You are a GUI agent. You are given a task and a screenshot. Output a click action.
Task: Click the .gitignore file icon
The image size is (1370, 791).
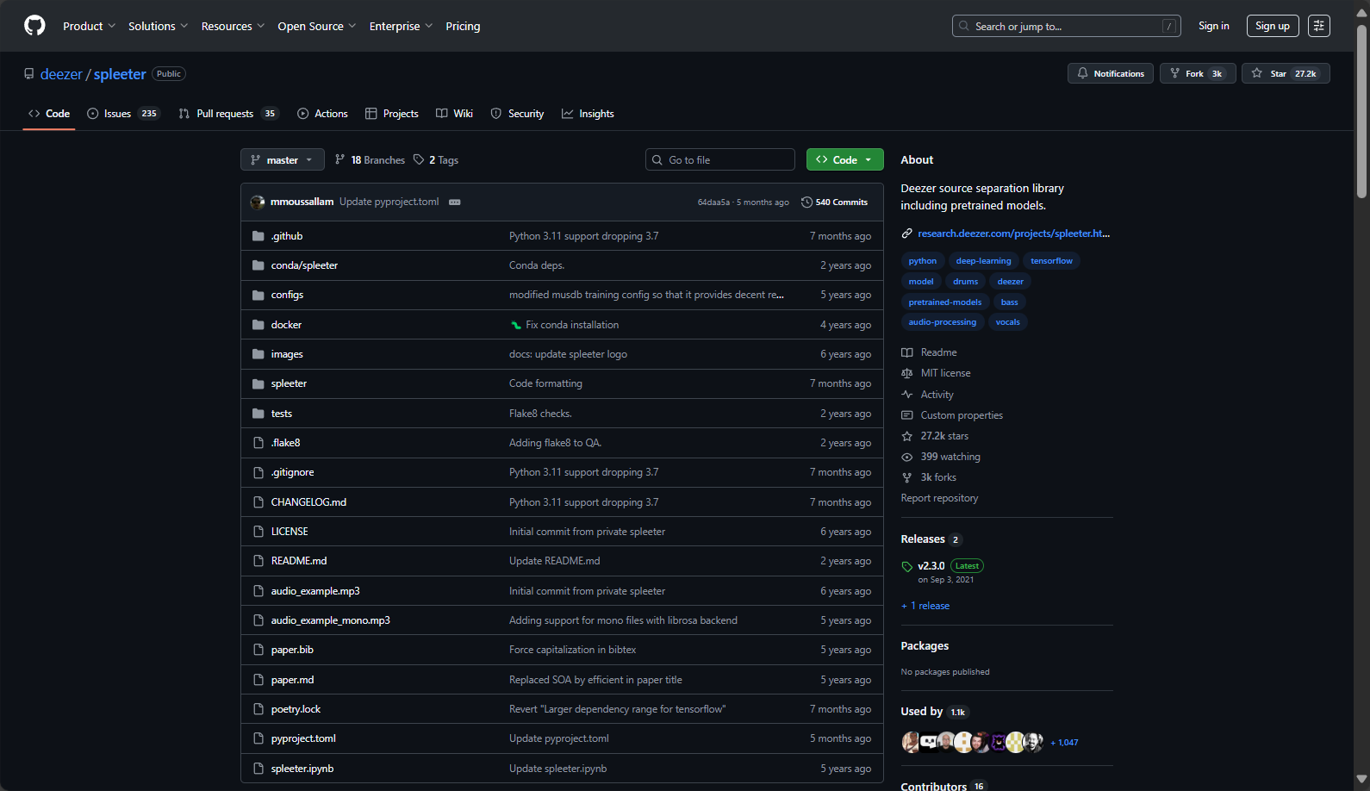[x=258, y=472]
